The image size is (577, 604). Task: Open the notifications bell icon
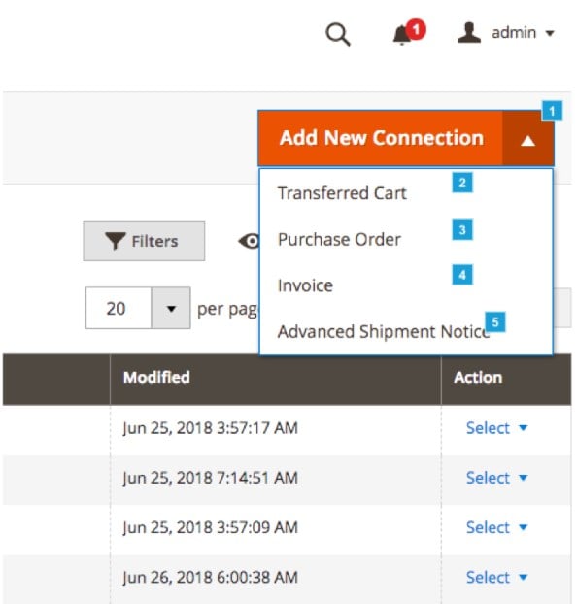pos(402,35)
